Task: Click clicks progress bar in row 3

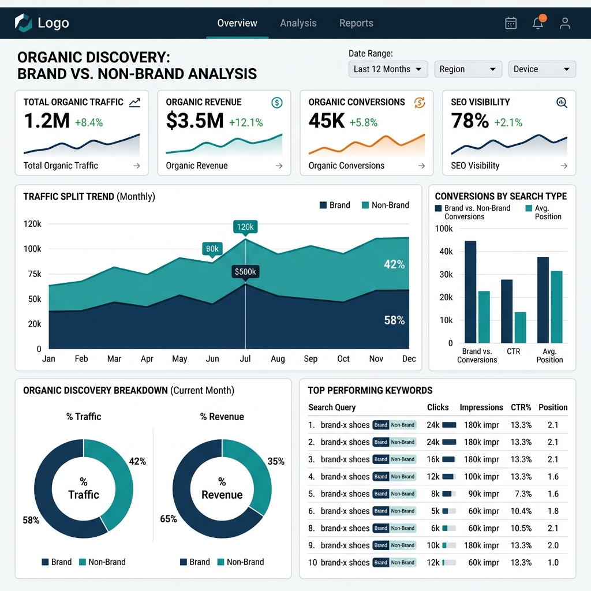Action: click(x=449, y=459)
